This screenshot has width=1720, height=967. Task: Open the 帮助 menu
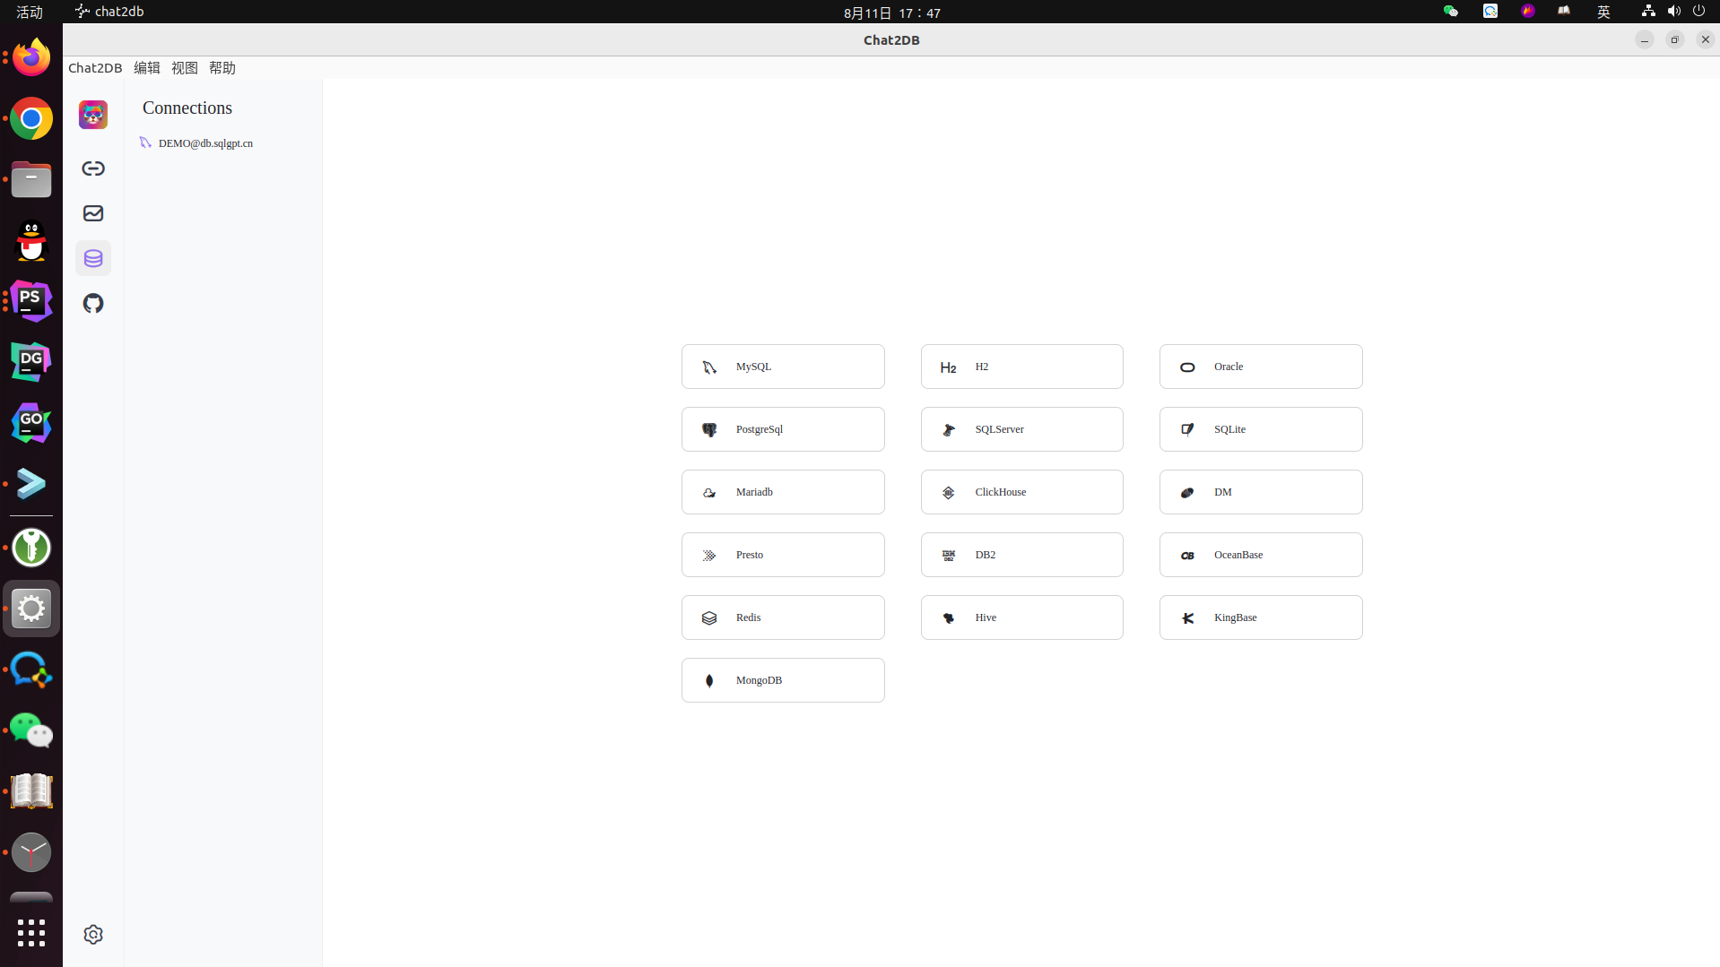click(222, 67)
